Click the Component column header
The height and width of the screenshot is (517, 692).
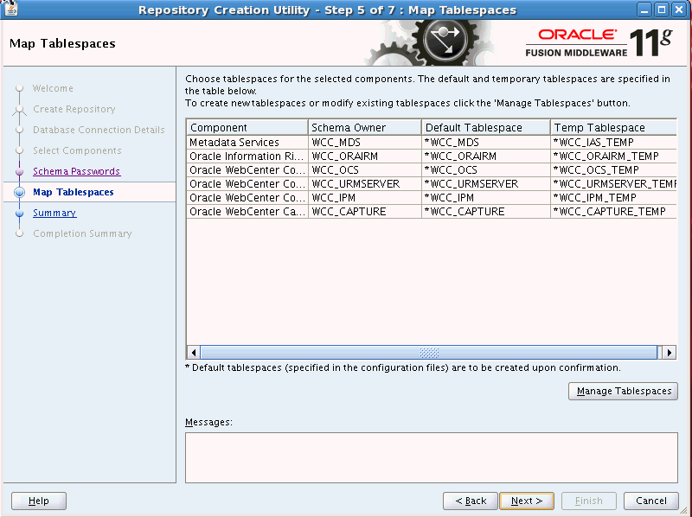[x=247, y=127]
